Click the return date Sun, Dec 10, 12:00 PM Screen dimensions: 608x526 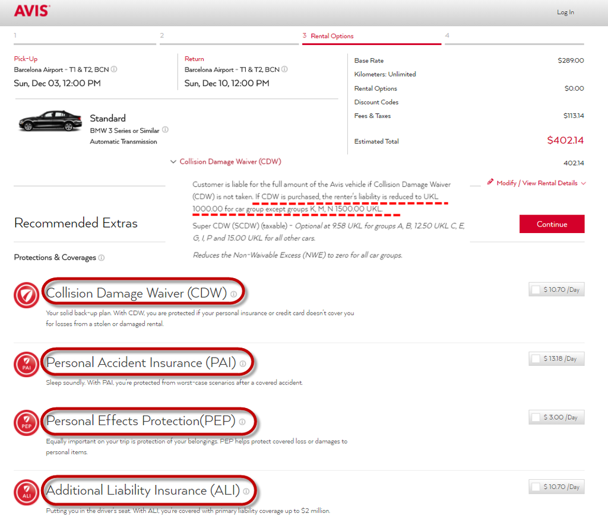[x=226, y=83]
